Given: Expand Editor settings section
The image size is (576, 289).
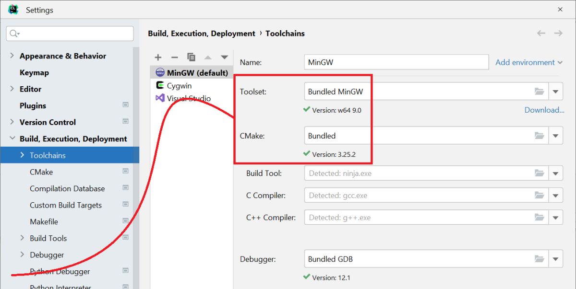Looking at the screenshot, I should 12,89.
